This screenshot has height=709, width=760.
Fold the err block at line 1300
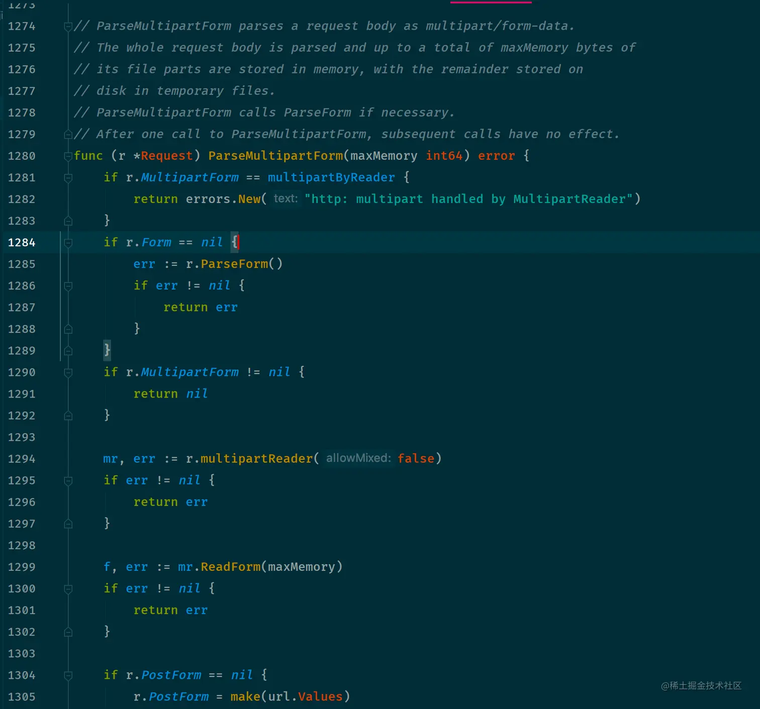point(68,589)
